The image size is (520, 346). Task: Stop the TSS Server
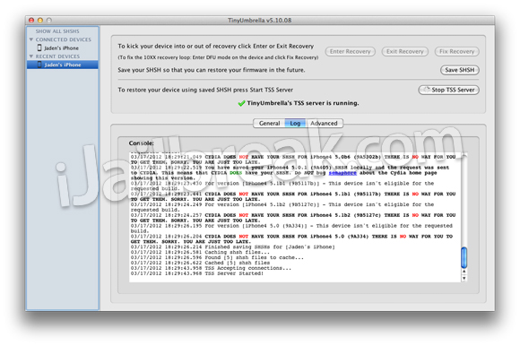(x=448, y=90)
